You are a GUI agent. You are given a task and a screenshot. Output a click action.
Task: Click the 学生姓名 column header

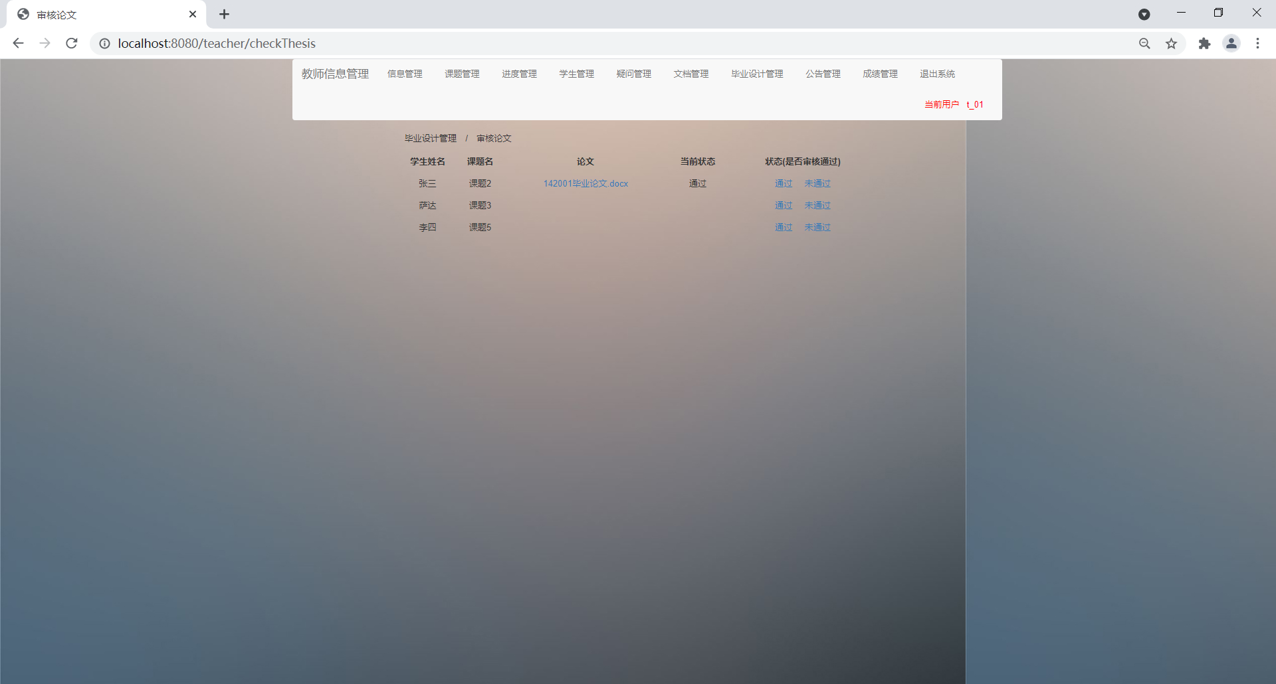tap(427, 161)
